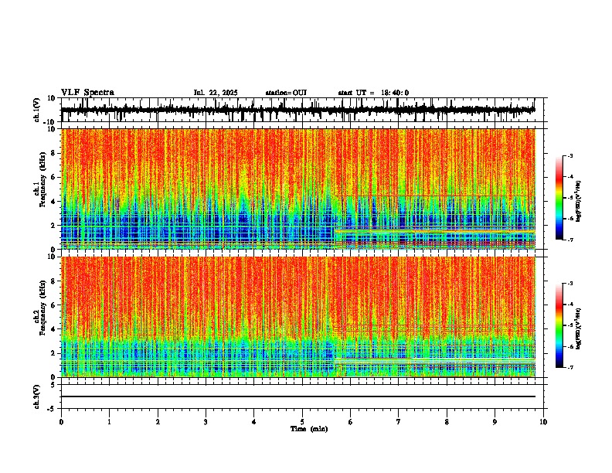Click the 4 kHz tick label on ch.2 spectrogram

[x=54, y=329]
